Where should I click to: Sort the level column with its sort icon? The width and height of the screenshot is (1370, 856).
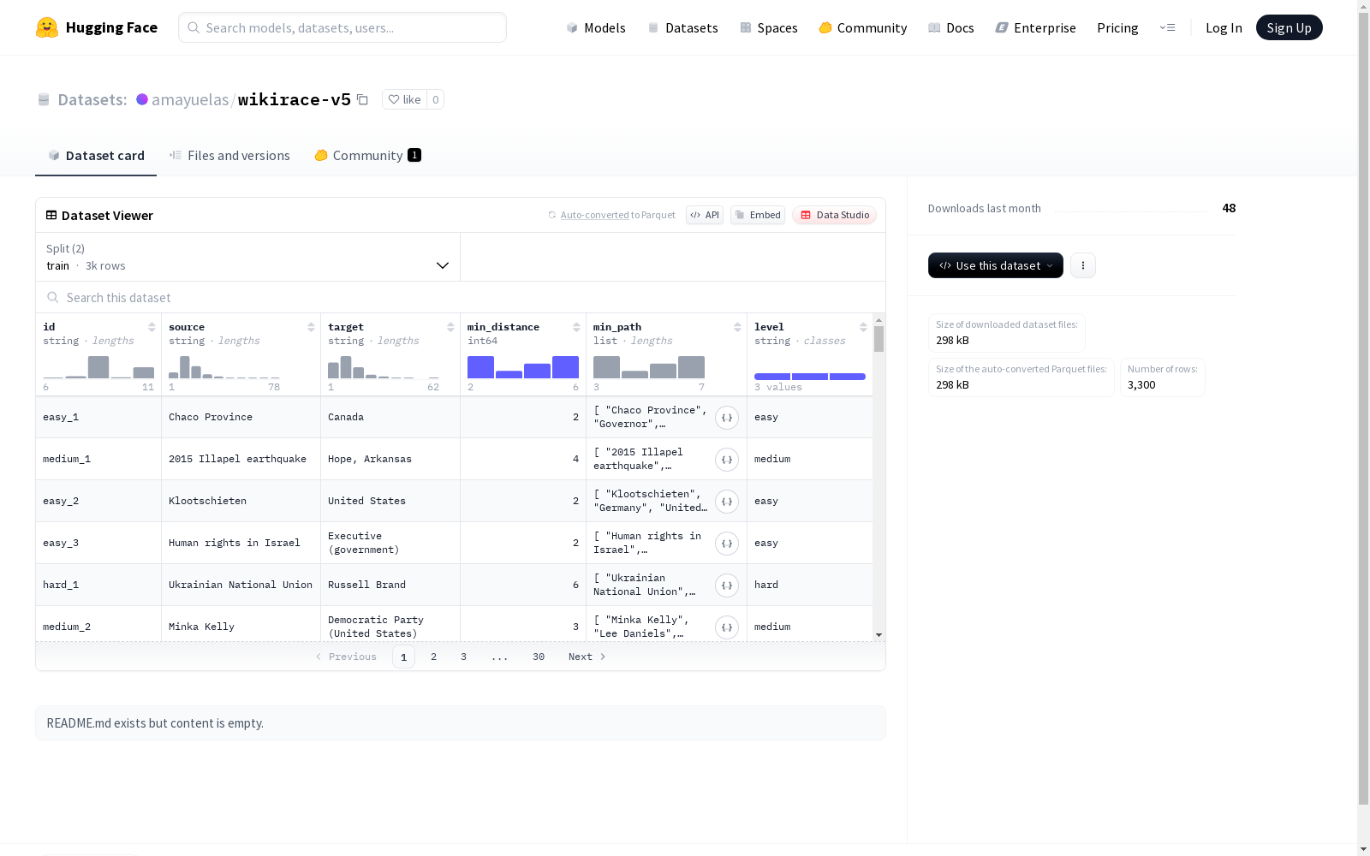[863, 327]
